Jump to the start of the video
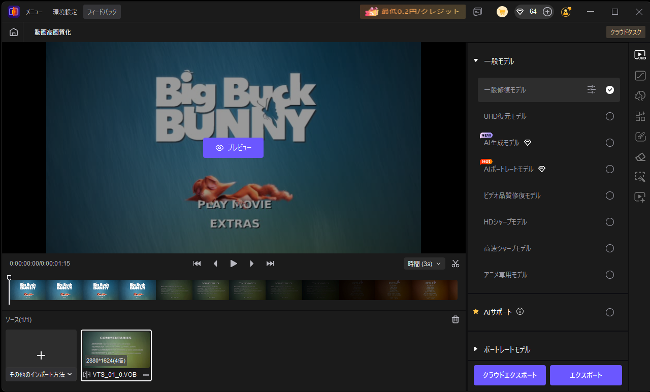 [197, 264]
